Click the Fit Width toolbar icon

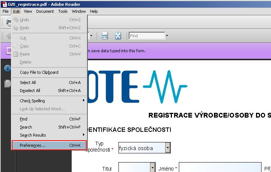click(105, 36)
